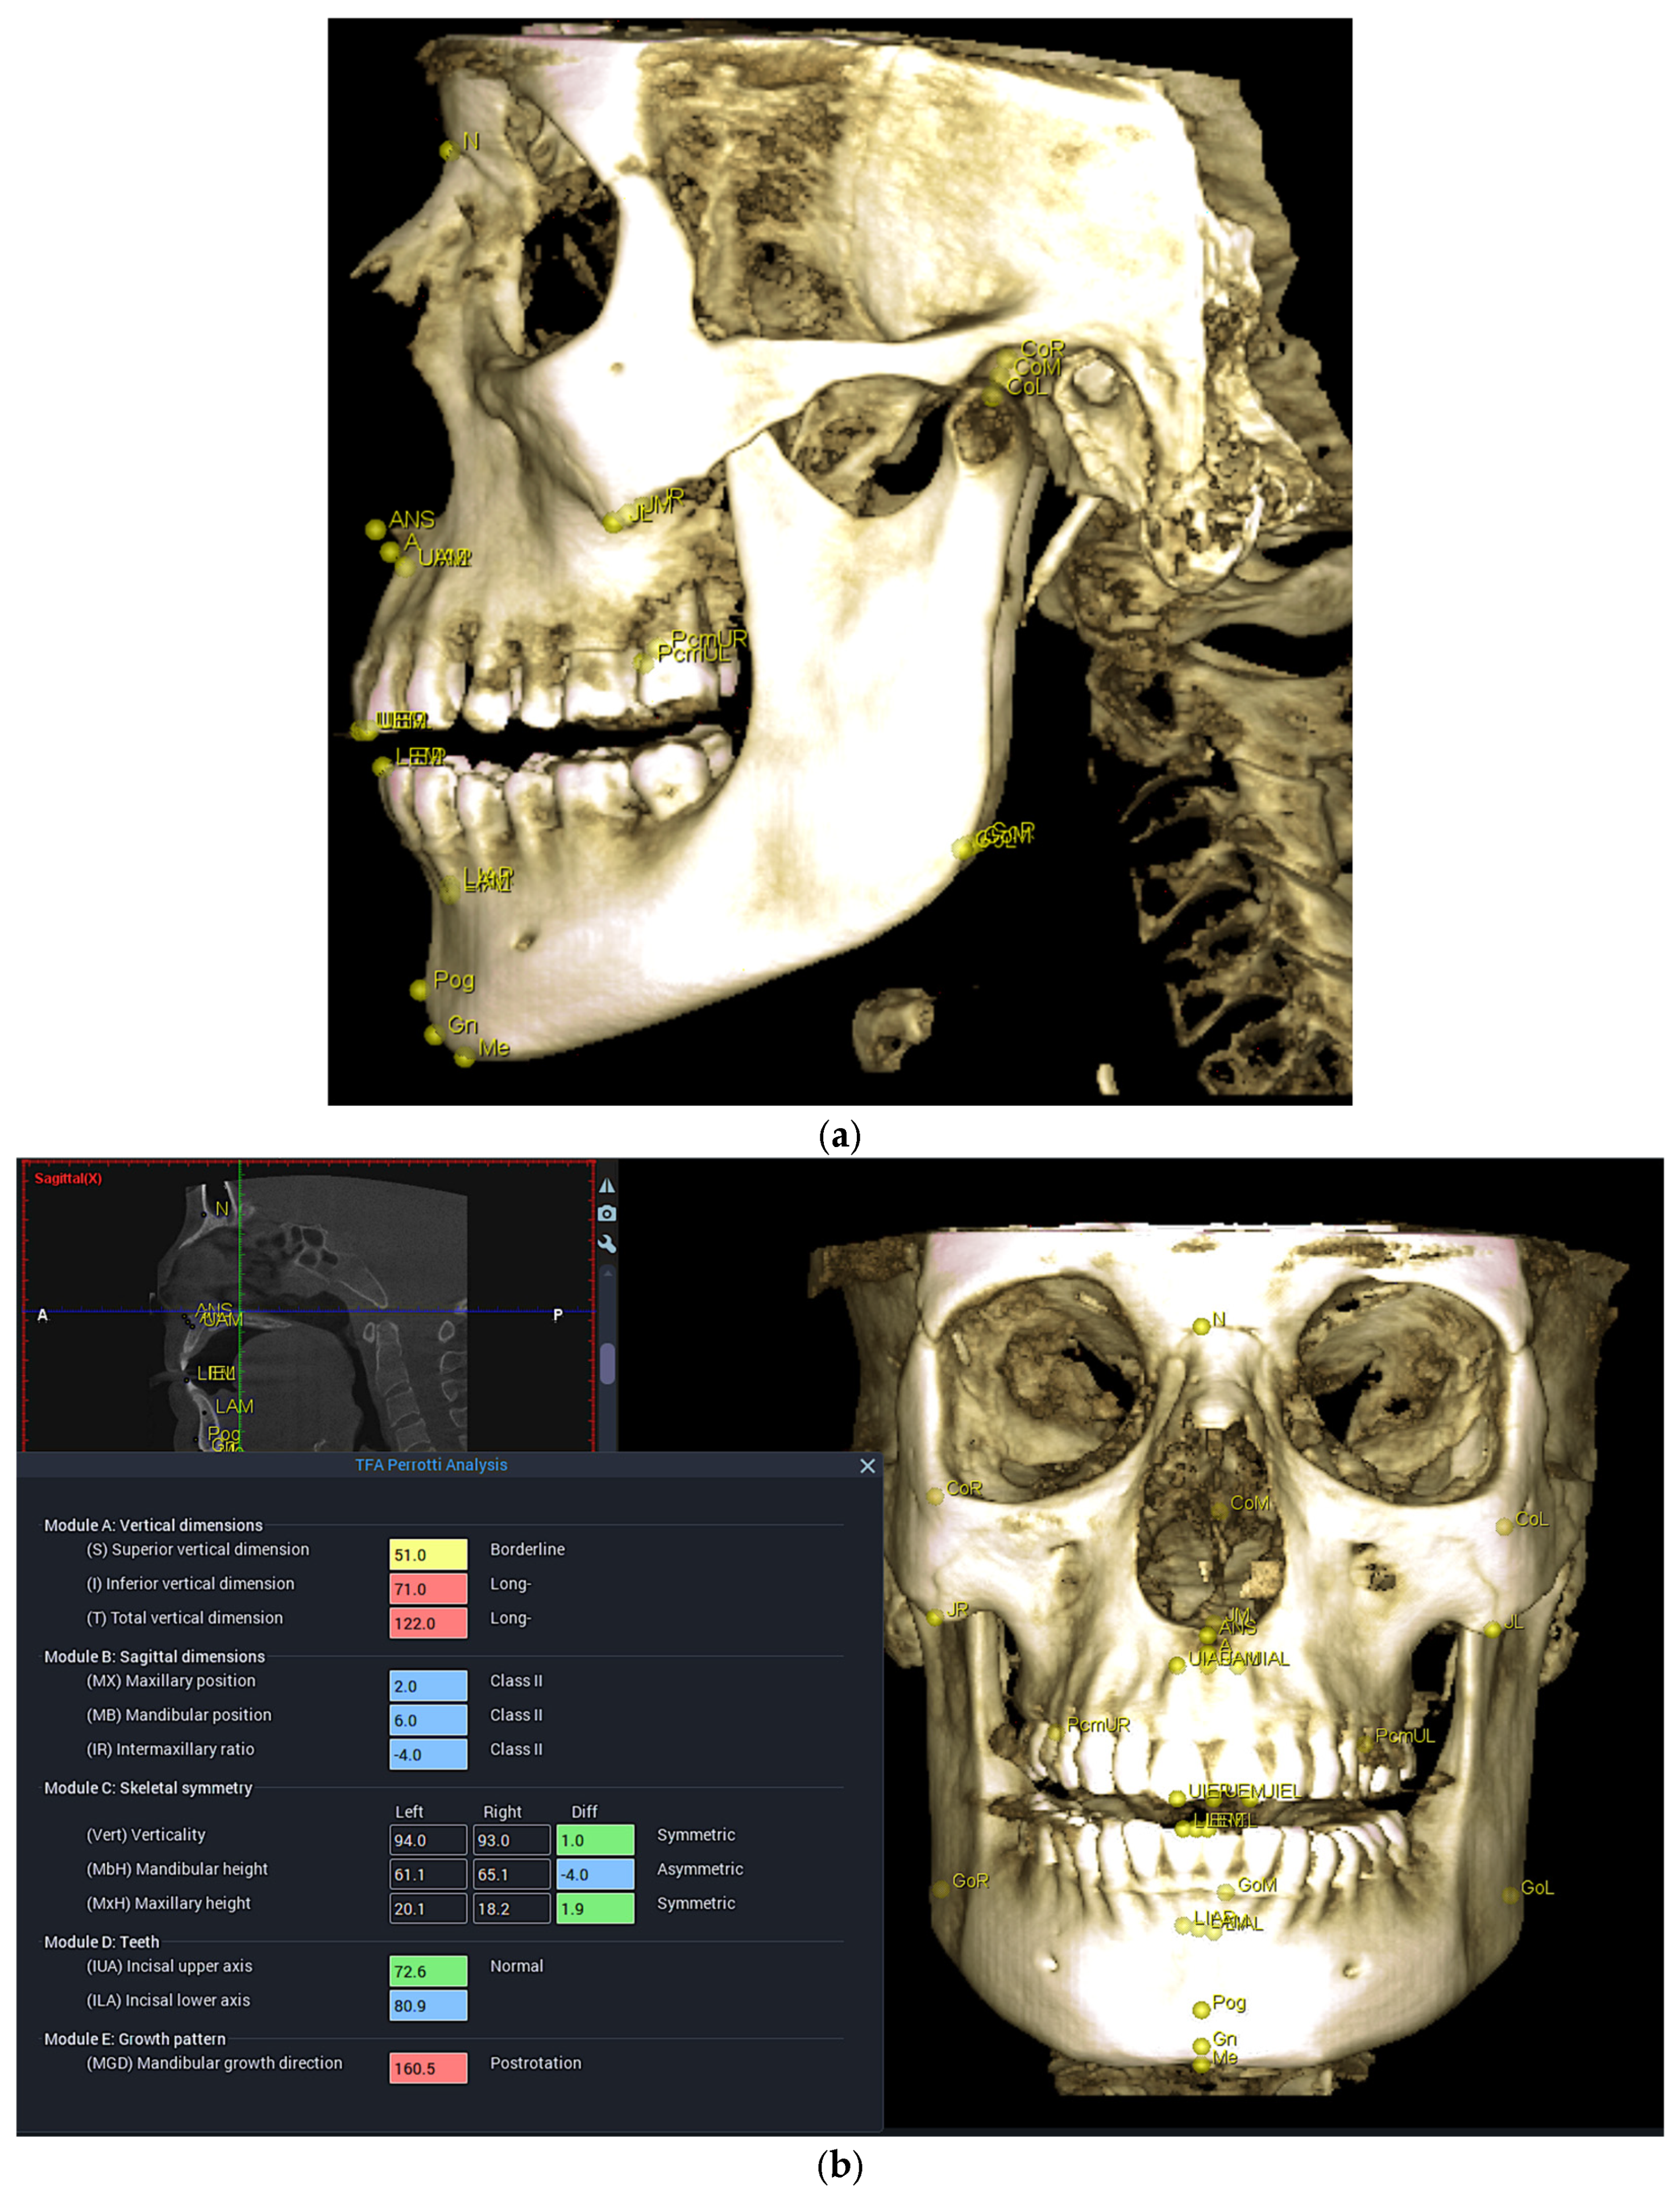The image size is (1680, 2198).
Task: Click the mirror flip icon beside the sagittal view
Action: point(607,1186)
